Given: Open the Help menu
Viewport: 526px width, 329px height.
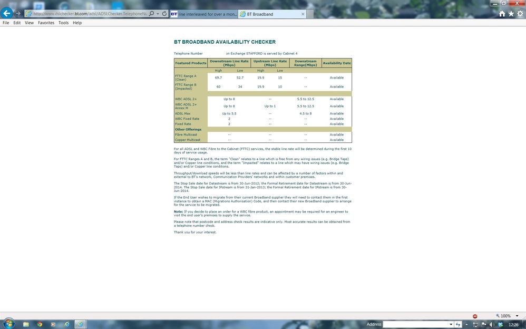Looking at the screenshot, I should click(77, 23).
